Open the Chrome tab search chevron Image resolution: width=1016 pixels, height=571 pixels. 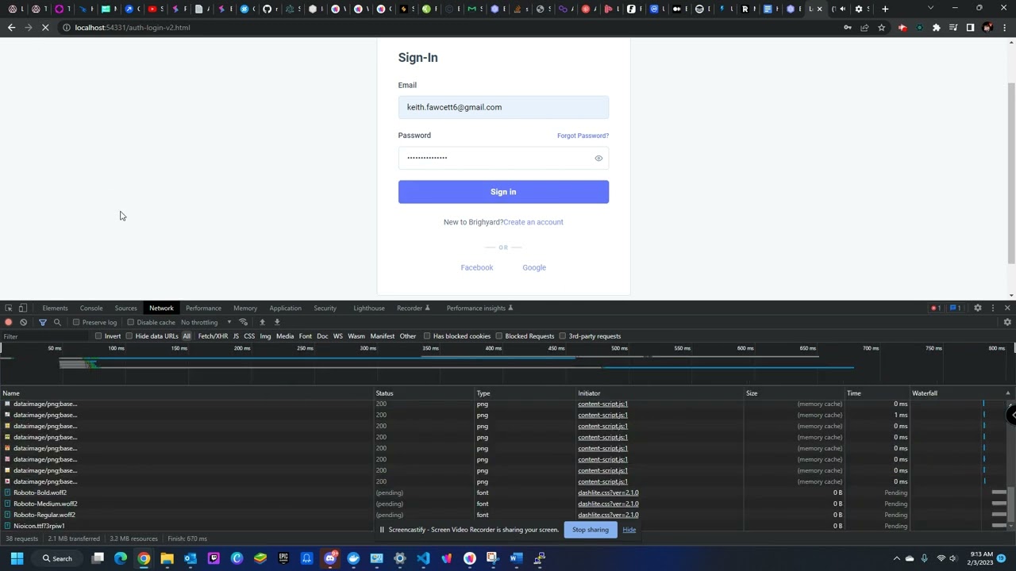930,9
